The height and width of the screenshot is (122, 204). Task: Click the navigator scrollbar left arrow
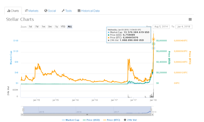click(22, 115)
